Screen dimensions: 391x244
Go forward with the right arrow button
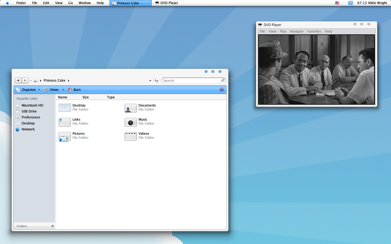tap(25, 81)
